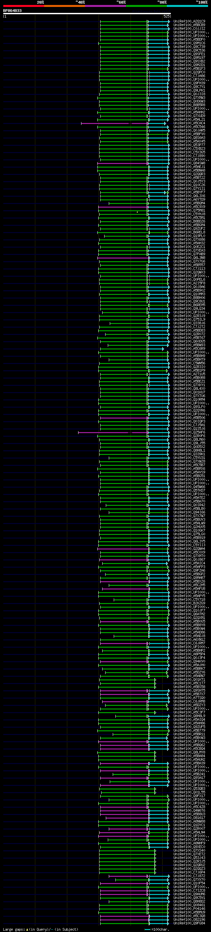Click the orange ~40% identity legend segment

coord(65,6)
